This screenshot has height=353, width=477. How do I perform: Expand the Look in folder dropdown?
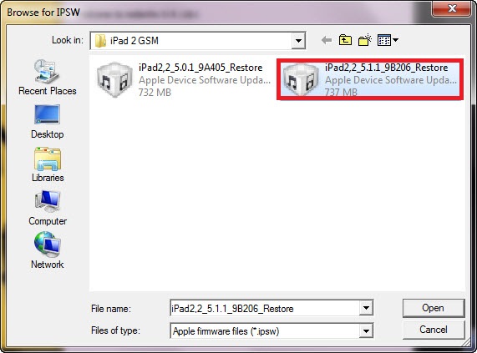(x=298, y=41)
